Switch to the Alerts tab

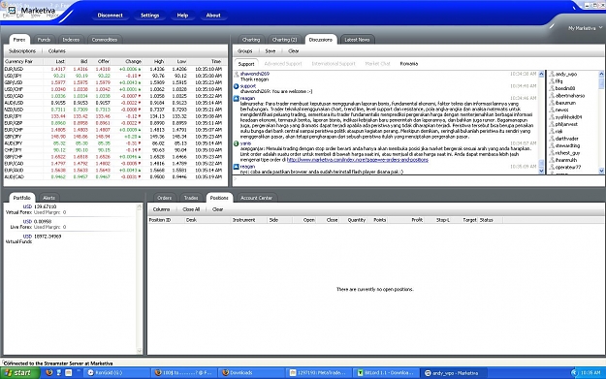click(x=48, y=198)
